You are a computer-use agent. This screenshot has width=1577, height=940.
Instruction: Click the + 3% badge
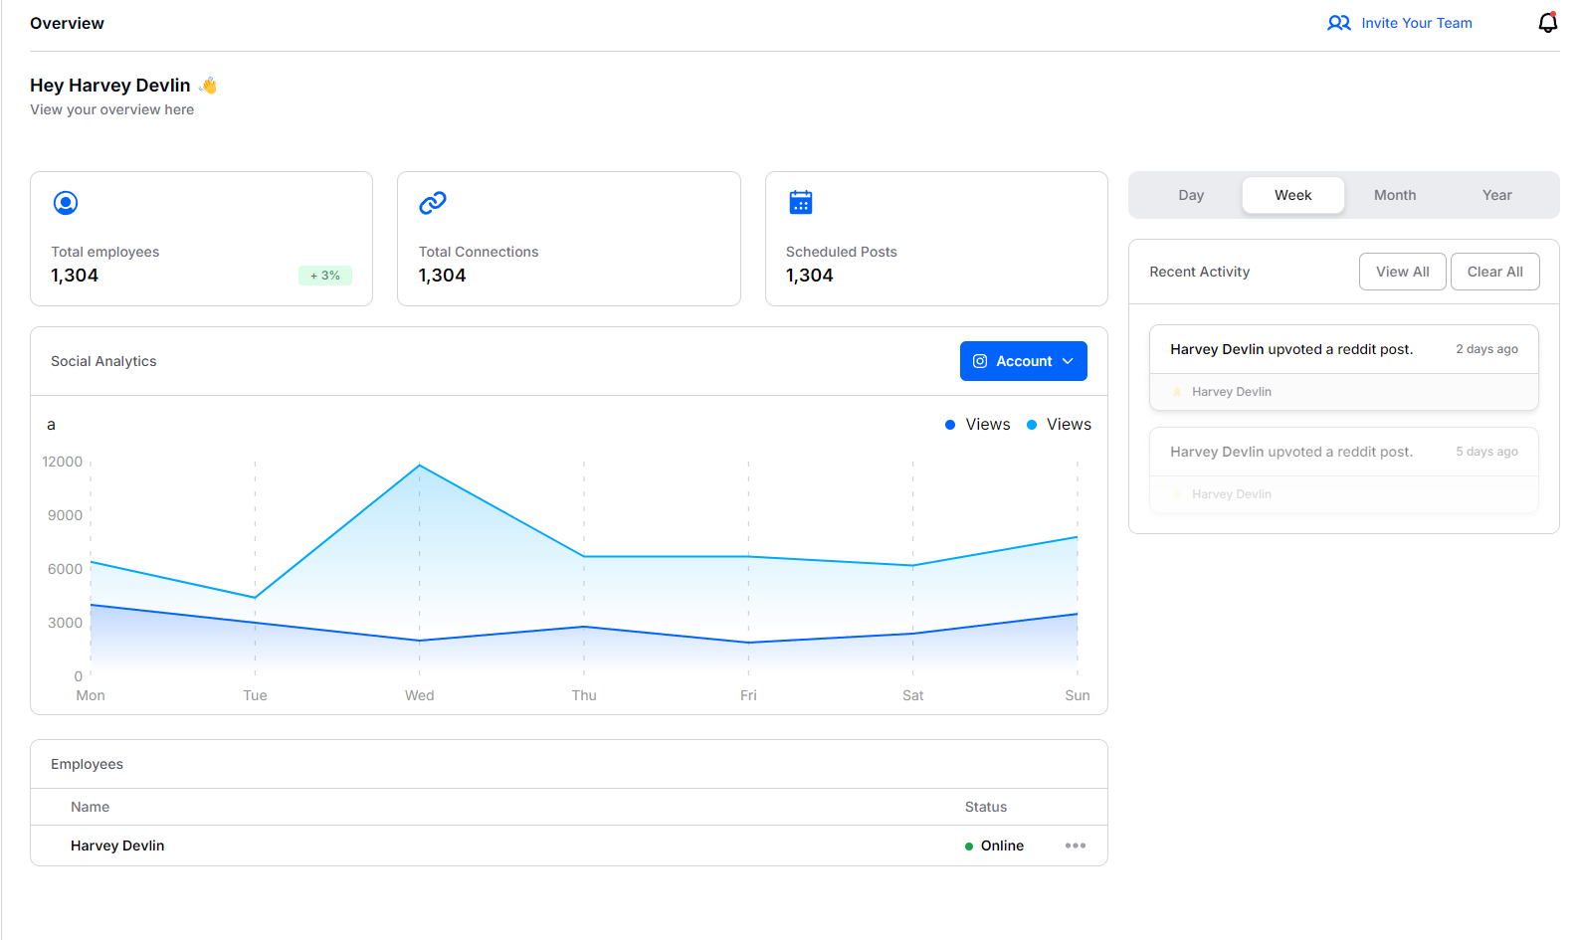click(325, 276)
